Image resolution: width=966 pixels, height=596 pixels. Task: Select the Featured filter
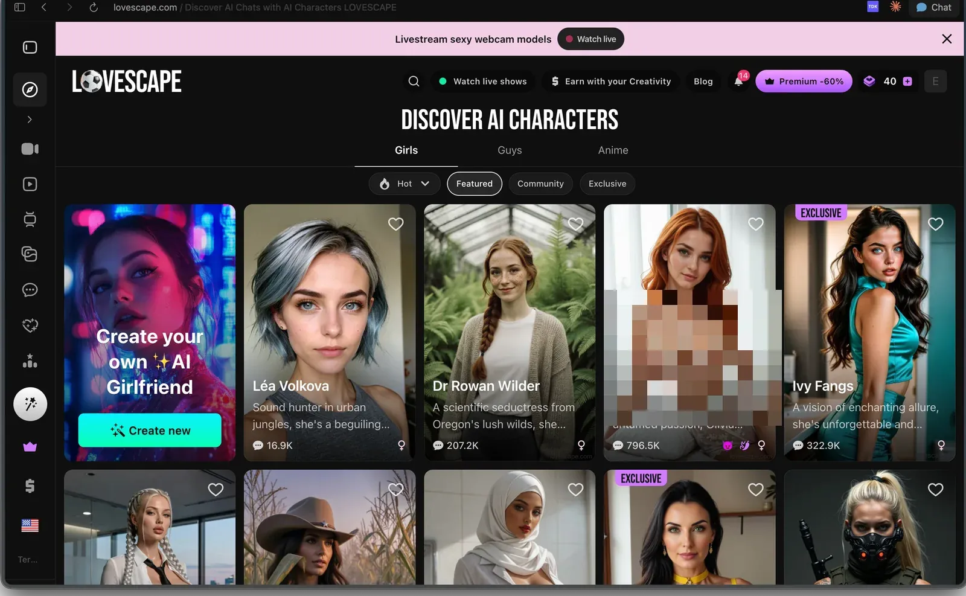474,184
